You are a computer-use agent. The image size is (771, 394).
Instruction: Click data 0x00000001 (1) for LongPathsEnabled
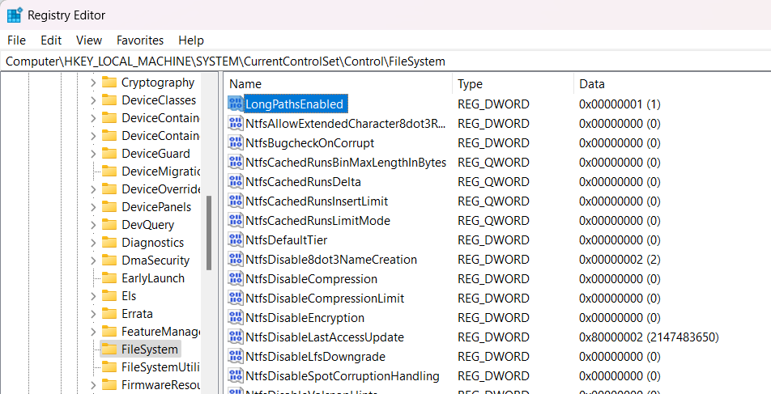(620, 104)
